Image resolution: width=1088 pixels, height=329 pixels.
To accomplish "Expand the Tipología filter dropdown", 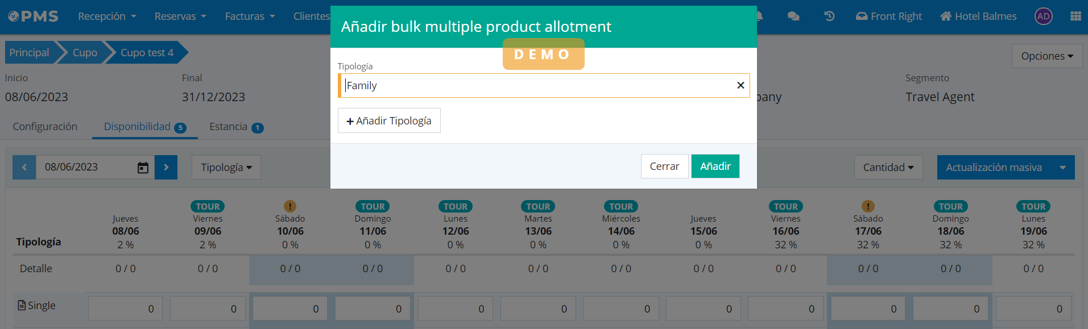I will 226,167.
